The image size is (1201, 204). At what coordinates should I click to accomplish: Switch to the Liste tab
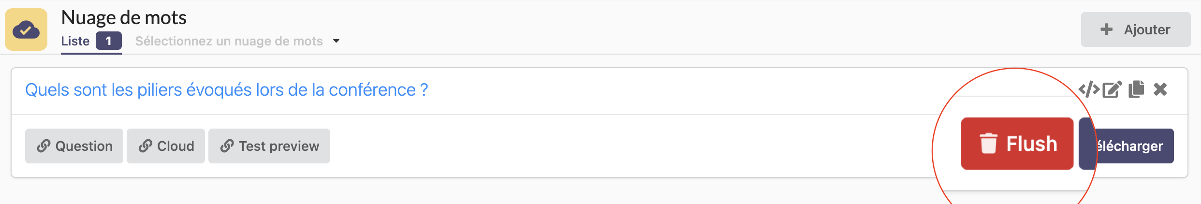click(x=75, y=41)
